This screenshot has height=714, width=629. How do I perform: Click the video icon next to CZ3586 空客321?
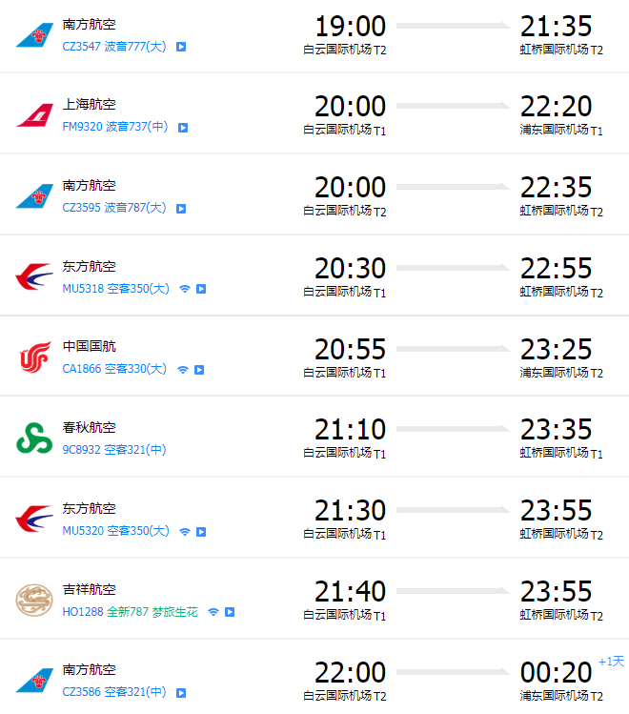(181, 693)
